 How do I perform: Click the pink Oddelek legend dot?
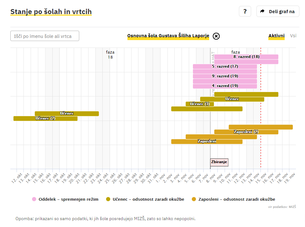[34, 199]
